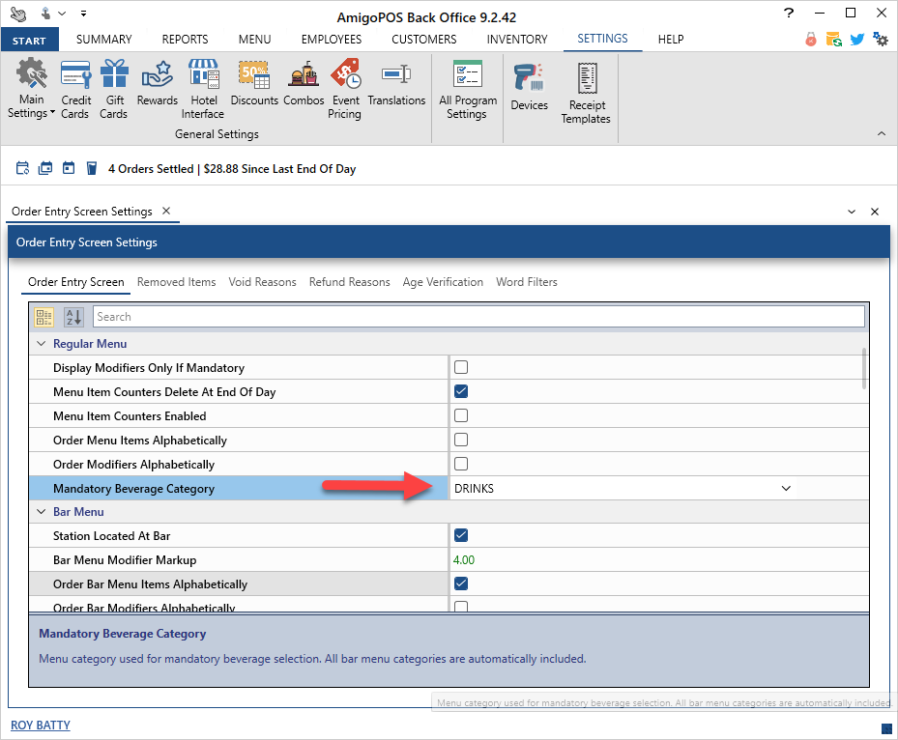Uncheck Menu Item Counters Delete At End Of Day
This screenshot has height=740, width=898.
[461, 392]
